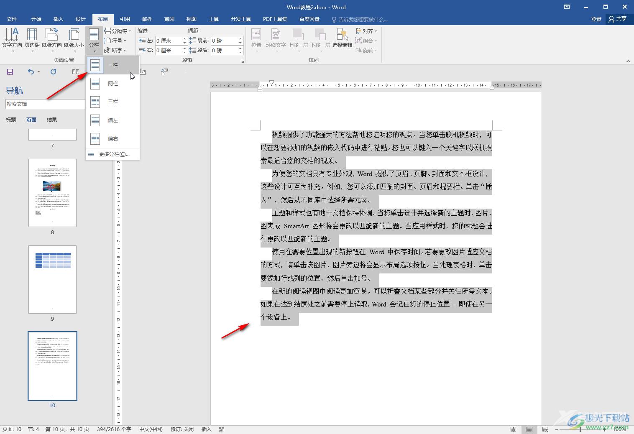
Task: Open page 9 thumbnail with table
Action: 52,279
